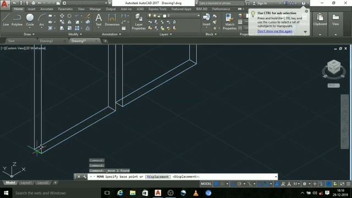Viewport: 352px width, 198px height.
Task: Toggle layer lock icon in layer dropdown
Action: coord(159,16)
